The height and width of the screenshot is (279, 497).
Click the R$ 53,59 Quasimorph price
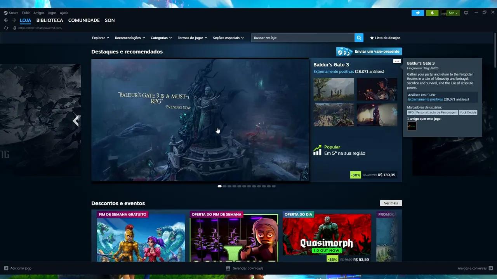pos(361,260)
